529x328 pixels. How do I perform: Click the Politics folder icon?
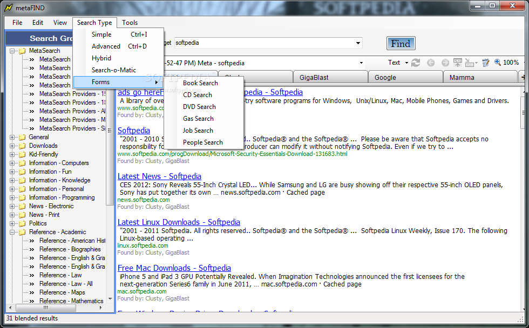click(x=22, y=223)
